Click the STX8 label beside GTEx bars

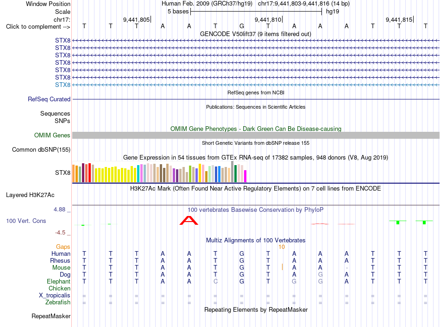click(x=63, y=173)
